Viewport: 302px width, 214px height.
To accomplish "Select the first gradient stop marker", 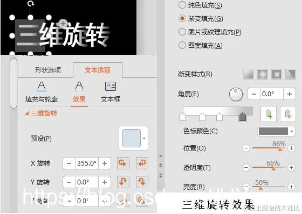I will 183,117.
